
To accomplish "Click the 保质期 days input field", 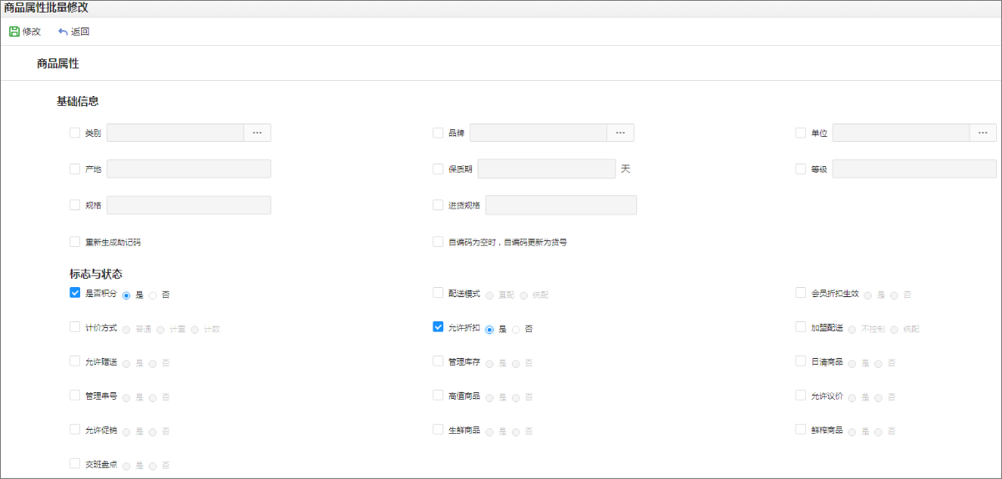I will [546, 169].
